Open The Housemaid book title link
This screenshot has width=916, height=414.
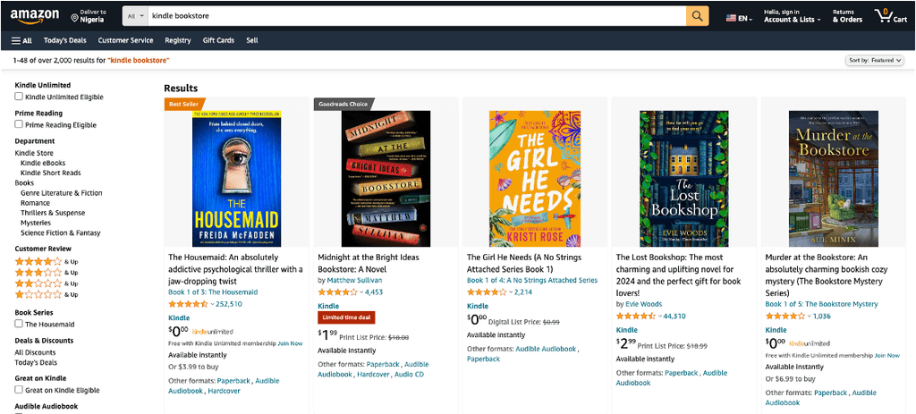[235, 268]
